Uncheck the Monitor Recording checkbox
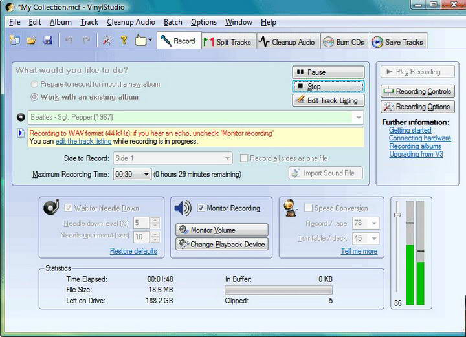This screenshot has height=337, width=466. (201, 208)
